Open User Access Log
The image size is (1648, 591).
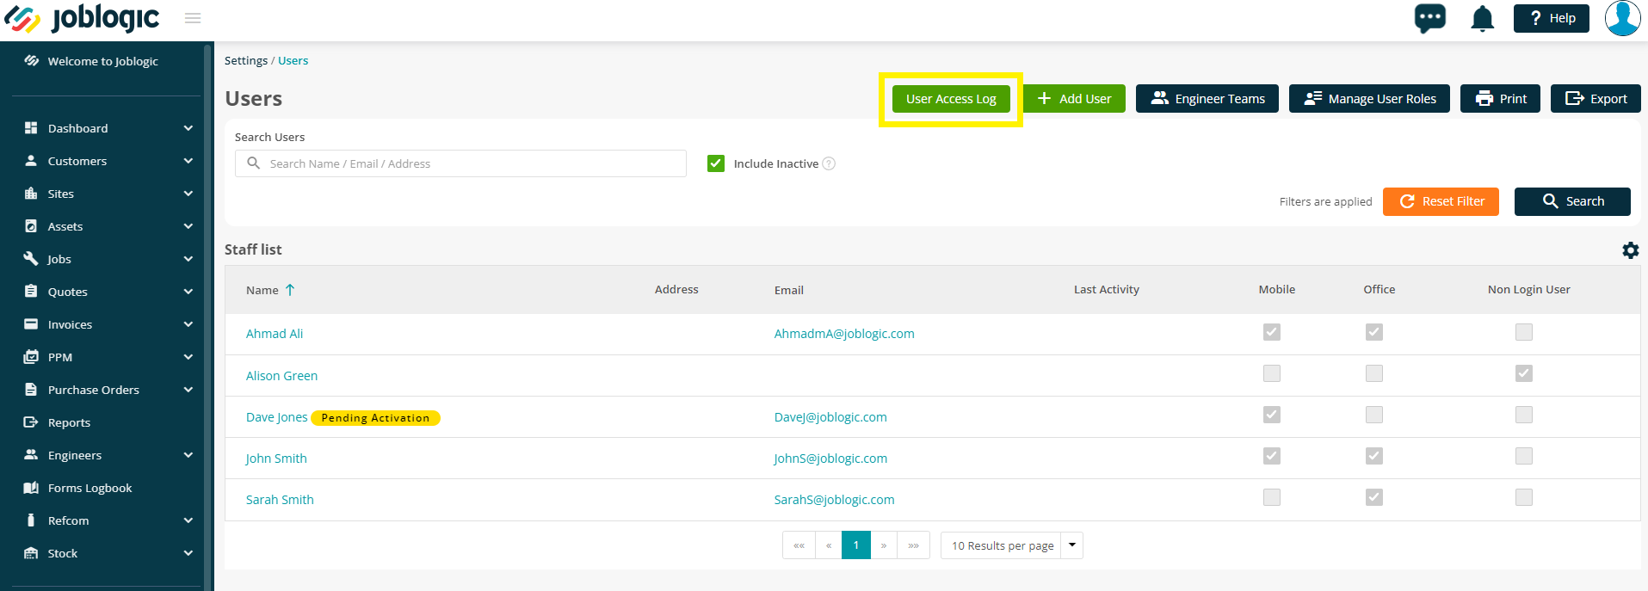click(951, 99)
